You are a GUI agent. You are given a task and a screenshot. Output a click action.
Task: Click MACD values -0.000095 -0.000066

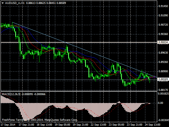[x=34, y=94]
